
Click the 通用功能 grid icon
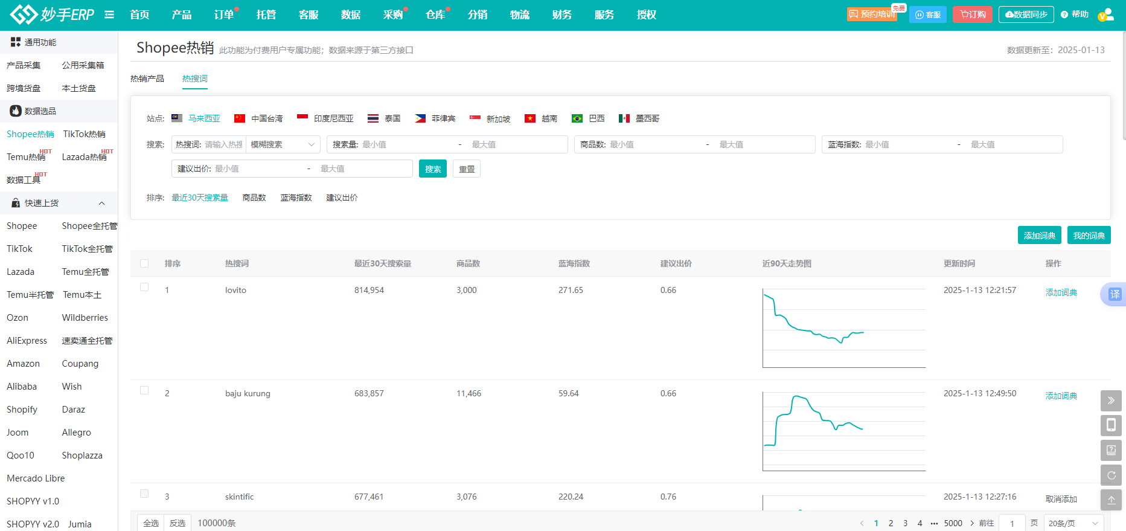16,42
